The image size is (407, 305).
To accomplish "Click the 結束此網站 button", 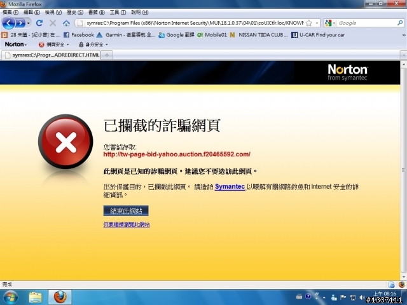I will click(x=126, y=210).
